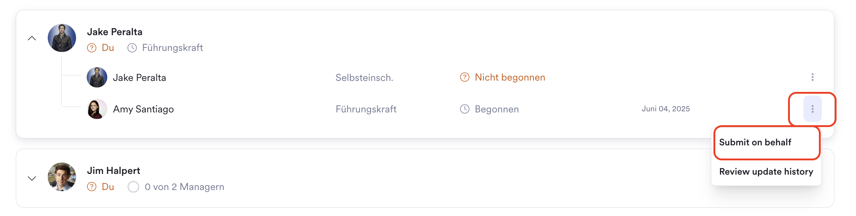Choose Review update history menu entry
This screenshot has width=856, height=216.
coord(766,172)
